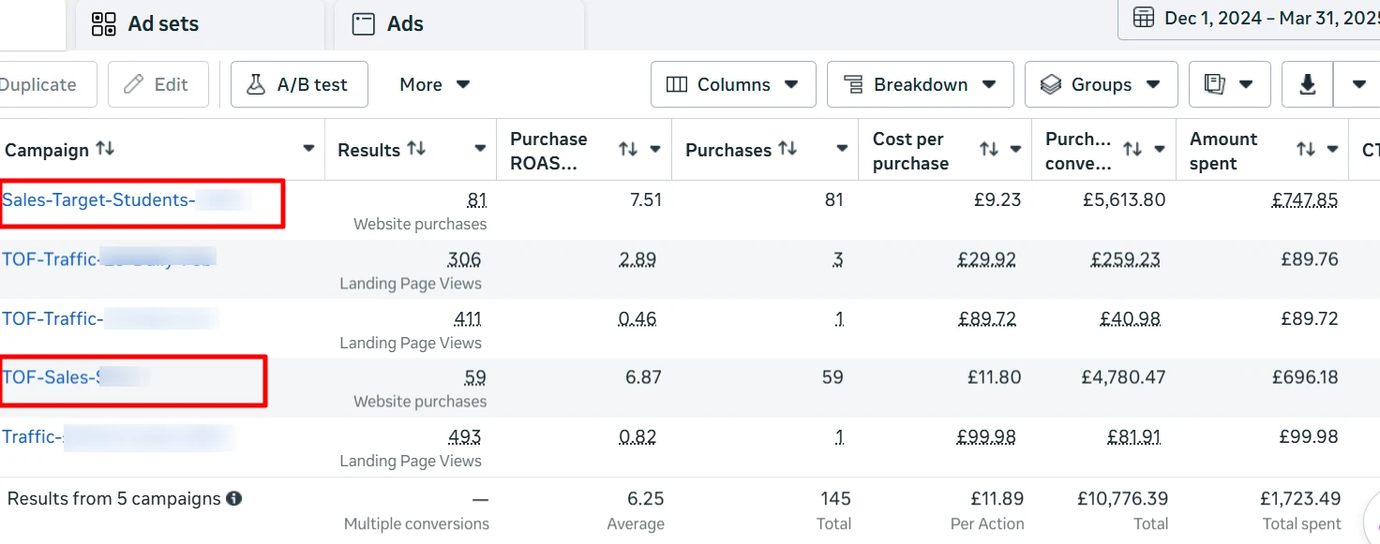Click the £747.85 amount spent value
The height and width of the screenshot is (544, 1380).
[1305, 199]
